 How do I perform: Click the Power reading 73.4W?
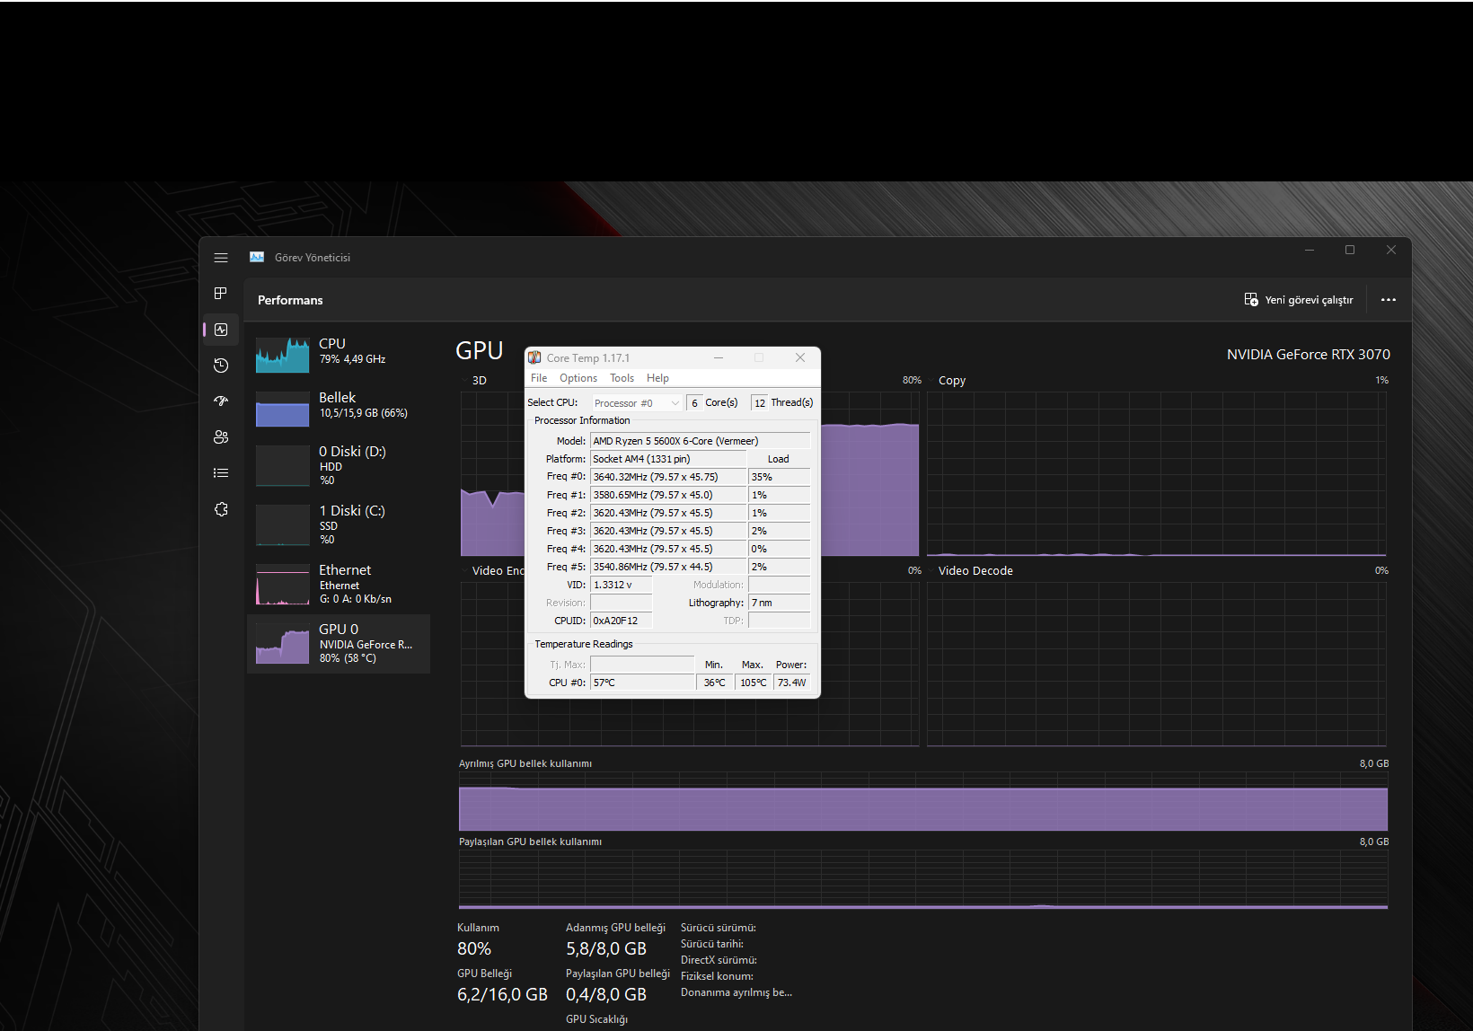pyautogui.click(x=792, y=683)
